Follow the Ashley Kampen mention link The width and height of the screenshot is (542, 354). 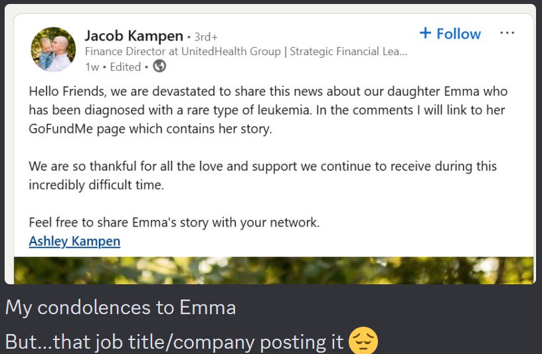(74, 241)
